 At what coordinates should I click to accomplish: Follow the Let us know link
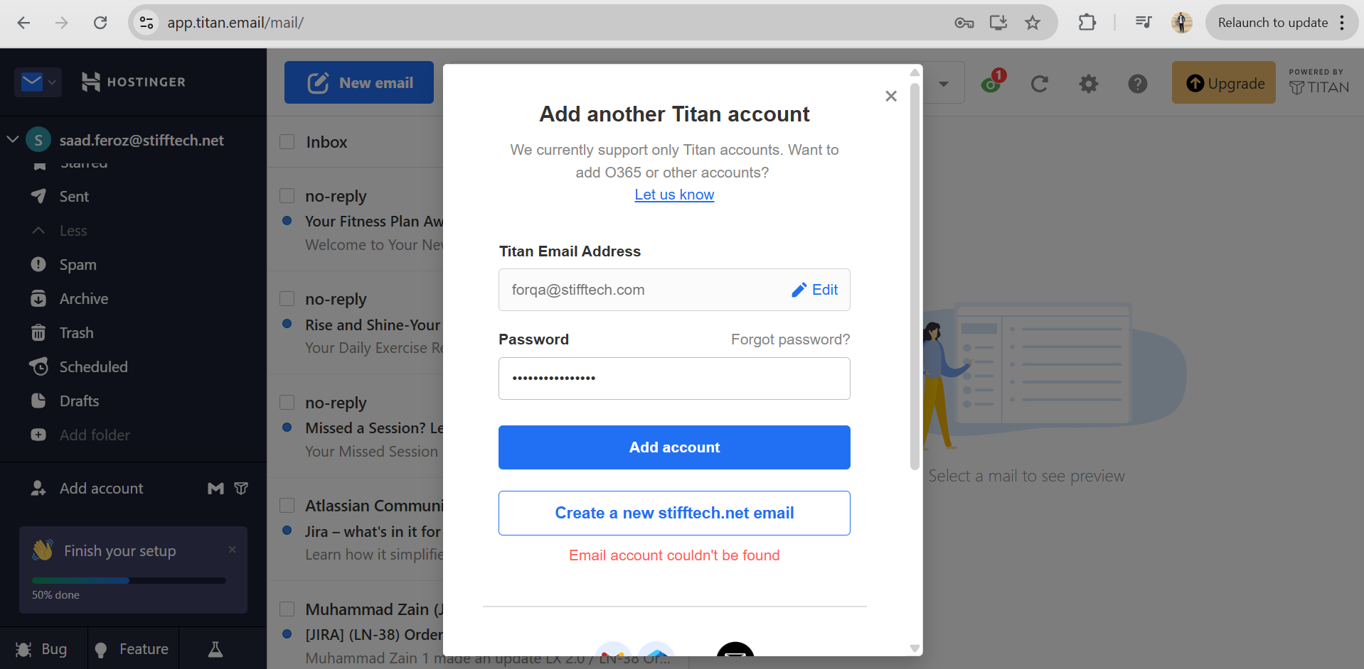point(674,195)
